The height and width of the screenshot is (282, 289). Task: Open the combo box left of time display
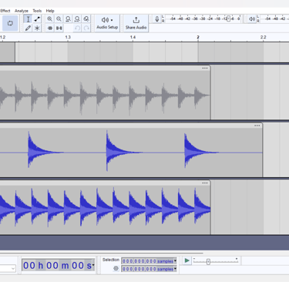(x=8, y=269)
